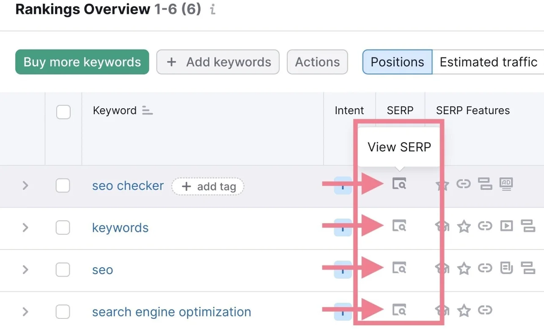Open View SERP icon for seo checker

click(399, 184)
